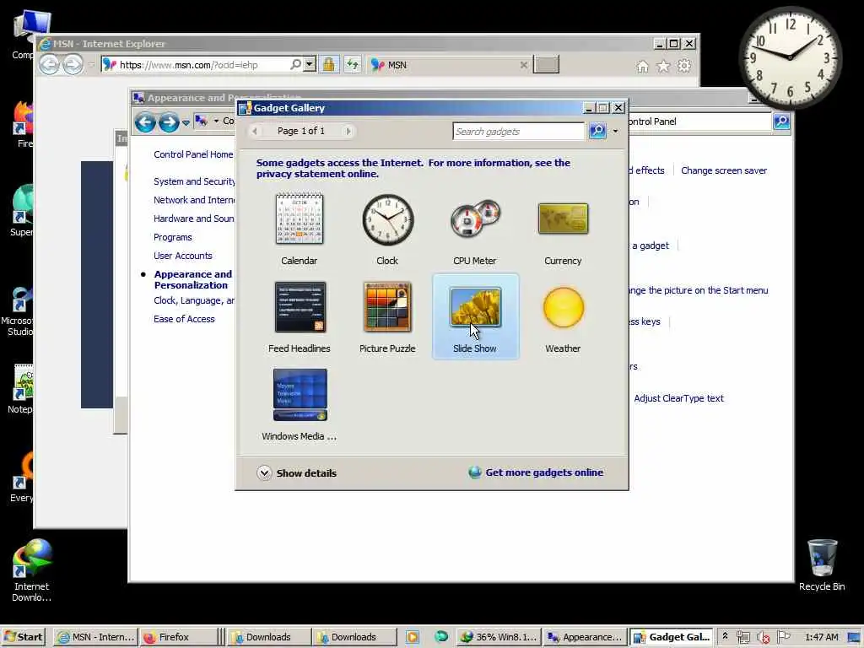
Task: Click Forward button in Internet Explorer
Action: 73,64
